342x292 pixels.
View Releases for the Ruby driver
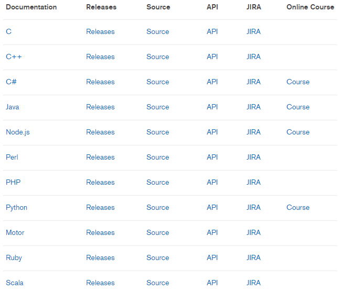coord(100,258)
